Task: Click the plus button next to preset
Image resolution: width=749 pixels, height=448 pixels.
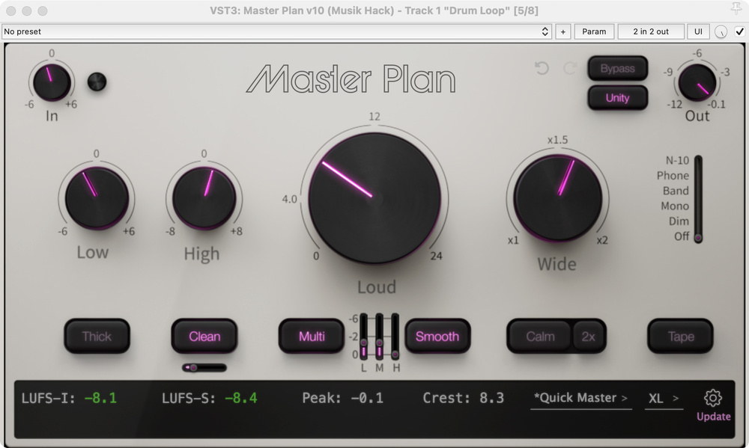Action: pos(563,31)
